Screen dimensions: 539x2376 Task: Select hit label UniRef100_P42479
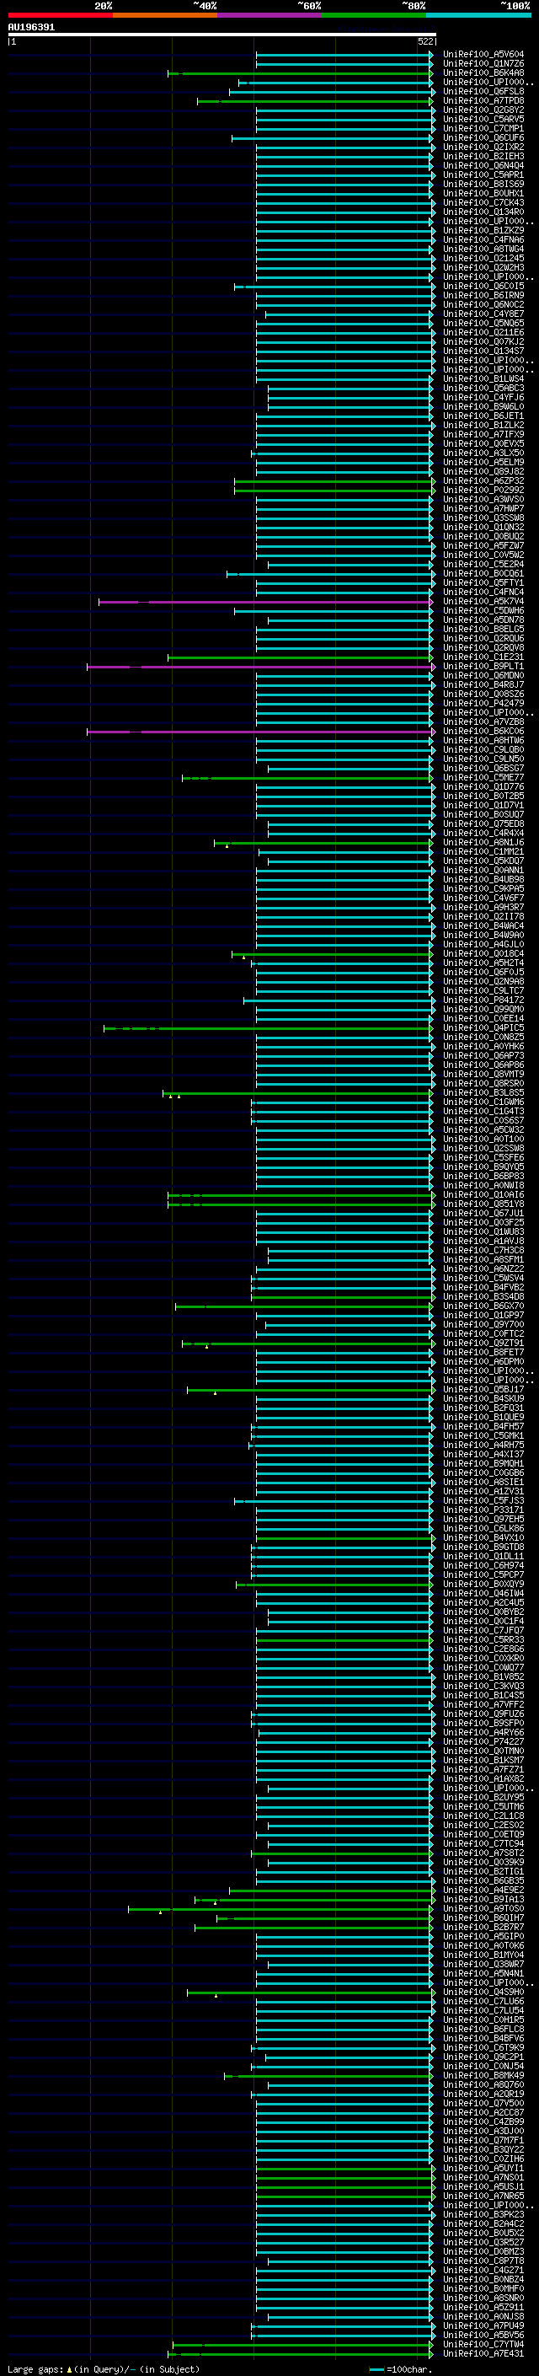(483, 704)
